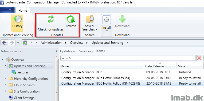The image size is (204, 101).
Task: Select the Home ribbon tab
Action: pyautogui.click(x=23, y=10)
